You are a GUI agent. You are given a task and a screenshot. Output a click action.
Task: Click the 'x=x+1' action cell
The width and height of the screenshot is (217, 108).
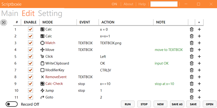point(105,36)
